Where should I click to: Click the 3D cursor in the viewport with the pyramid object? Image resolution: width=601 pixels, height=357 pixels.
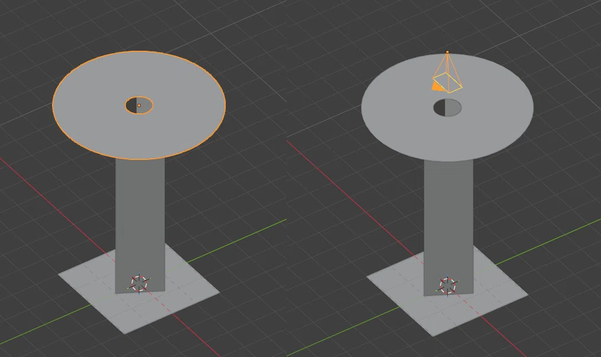447,286
